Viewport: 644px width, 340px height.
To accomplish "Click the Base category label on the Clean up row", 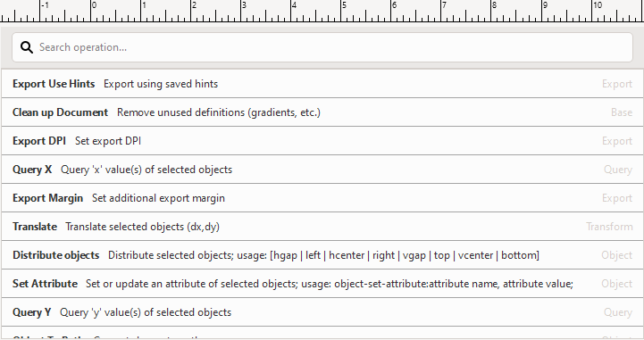I will pyautogui.click(x=622, y=112).
